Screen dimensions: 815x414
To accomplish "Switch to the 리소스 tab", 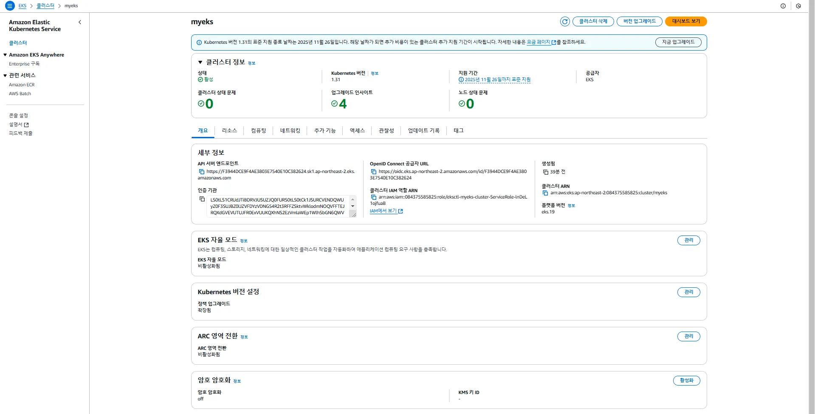I will [229, 130].
